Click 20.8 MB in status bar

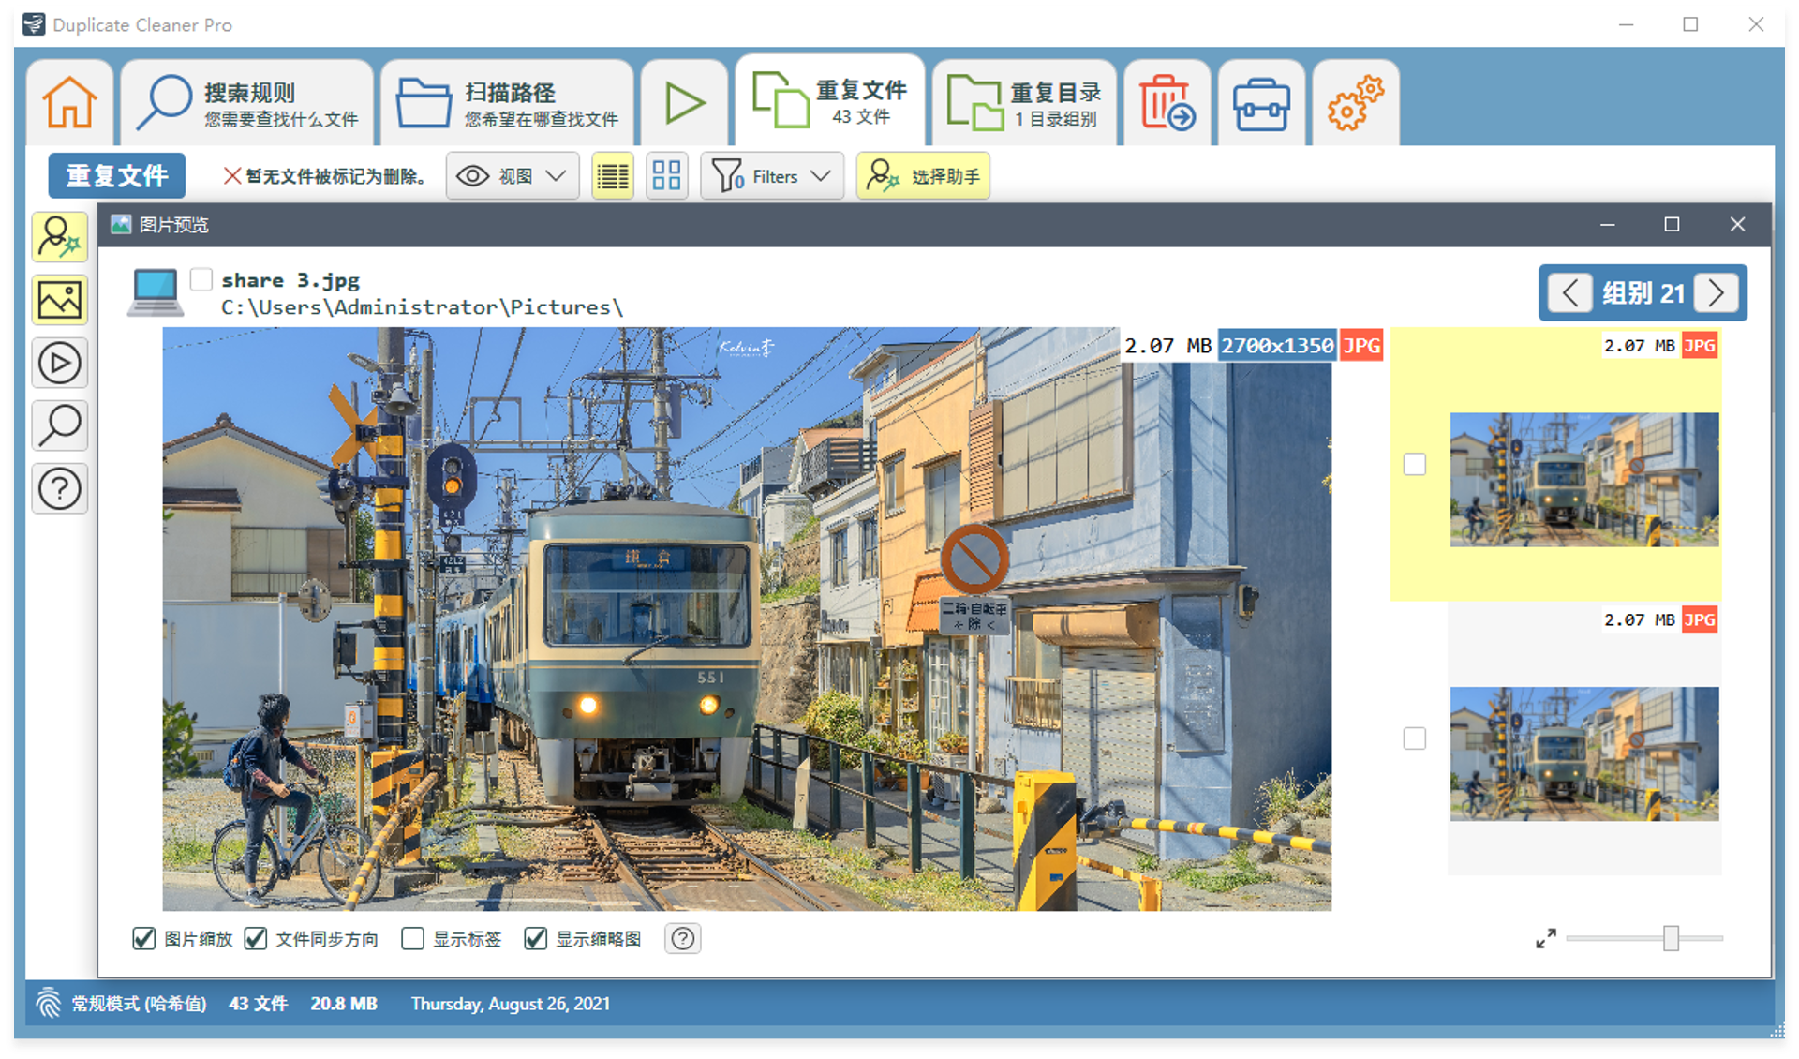tap(344, 1004)
